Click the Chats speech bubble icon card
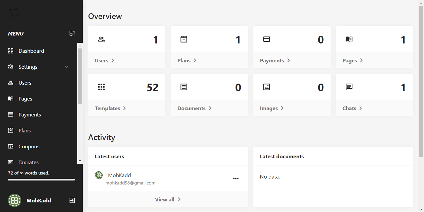The image size is (424, 212). click(349, 87)
